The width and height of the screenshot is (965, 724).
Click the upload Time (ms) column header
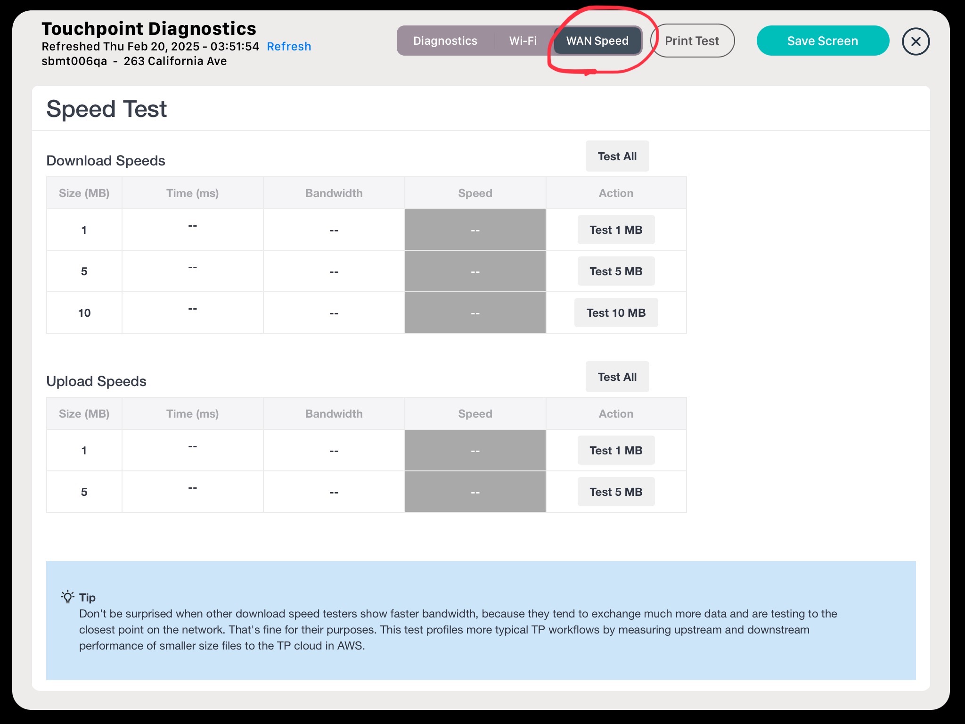coord(192,414)
